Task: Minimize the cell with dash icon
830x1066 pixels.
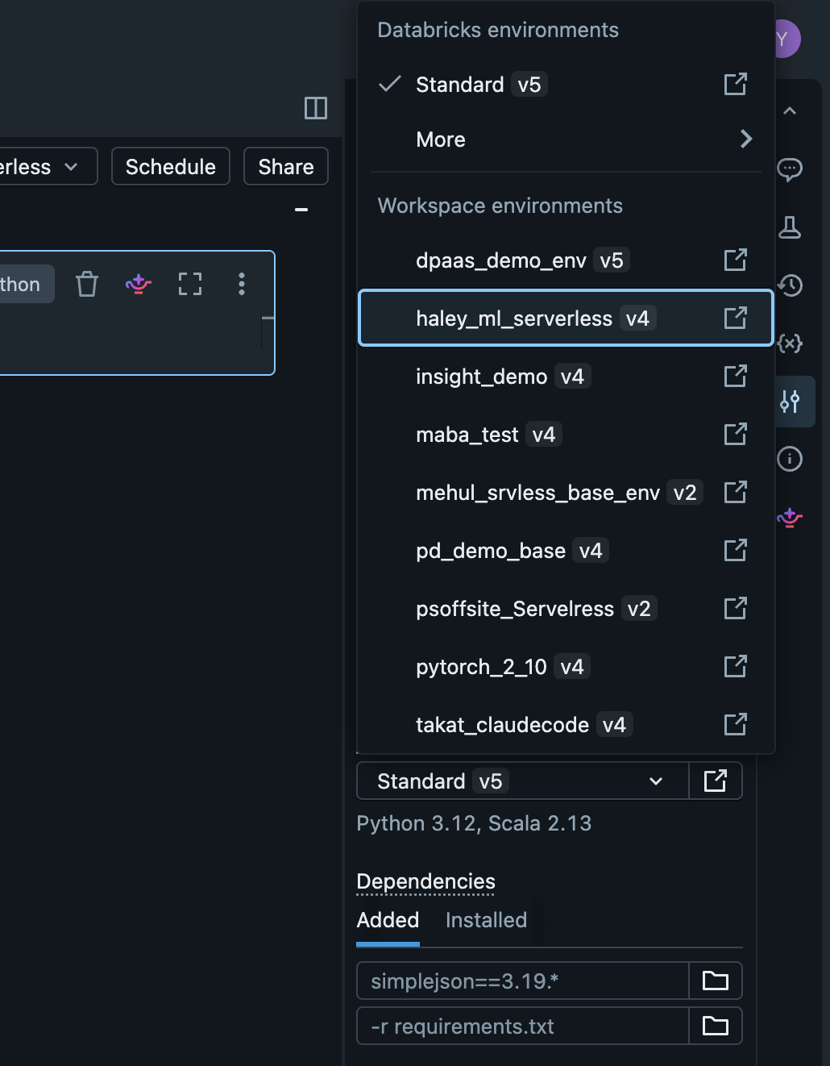Action: (301, 210)
